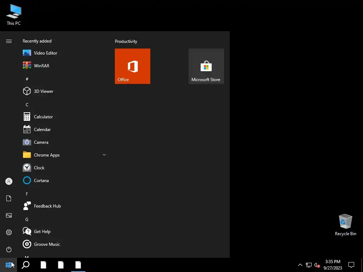Click the muted volume icon in tray
Image resolution: width=363 pixels, height=272 pixels.
(x=317, y=265)
